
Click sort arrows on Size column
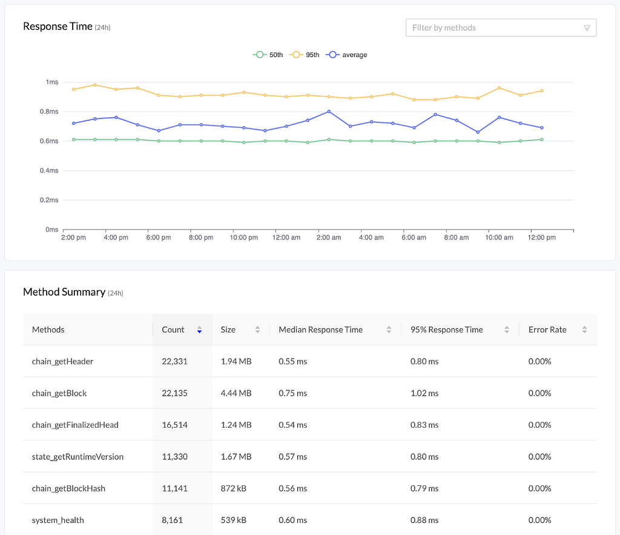click(257, 330)
